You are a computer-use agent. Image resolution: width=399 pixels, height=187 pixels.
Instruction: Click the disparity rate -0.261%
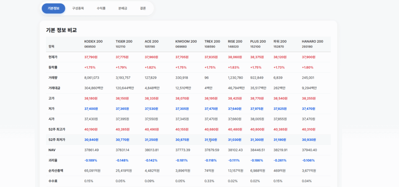click(280, 160)
